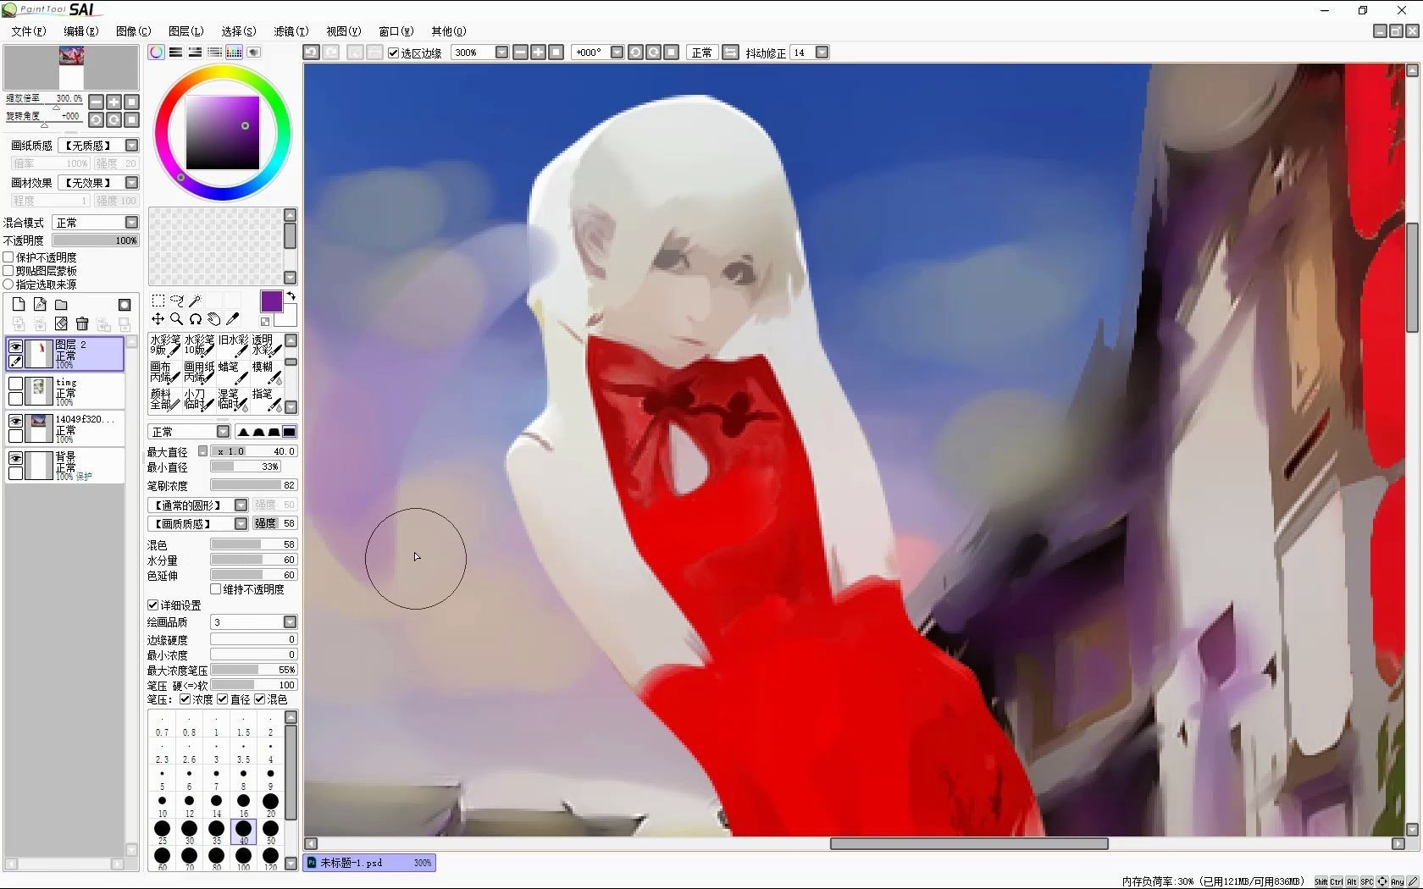Open the 图层(L) menu
Screen dimensions: 1423x889
click(x=186, y=31)
